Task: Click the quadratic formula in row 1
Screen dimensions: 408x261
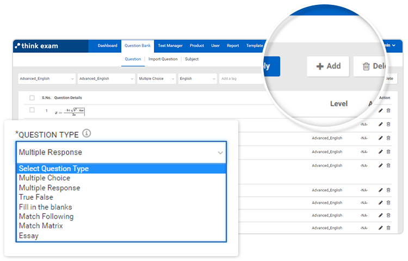Action: coord(70,111)
